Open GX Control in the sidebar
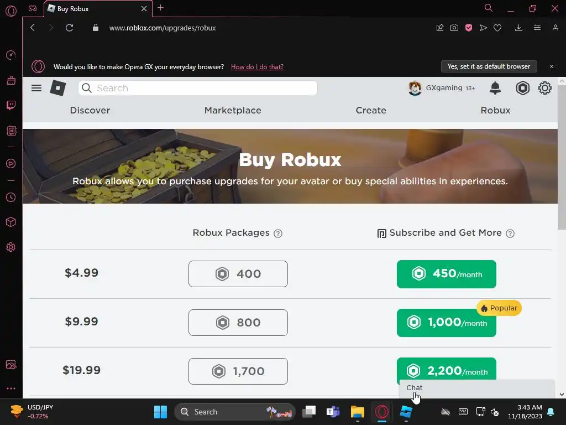 (x=11, y=131)
